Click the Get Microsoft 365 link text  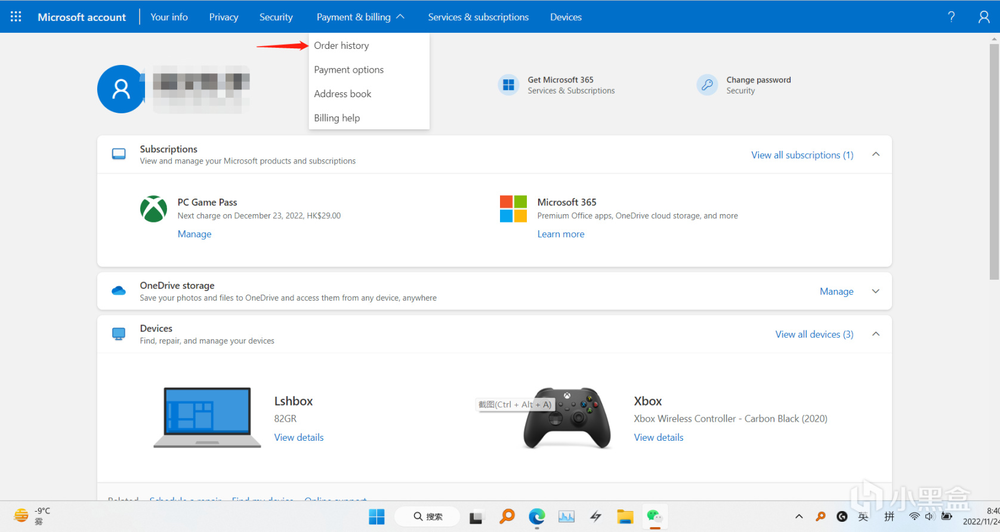click(560, 80)
